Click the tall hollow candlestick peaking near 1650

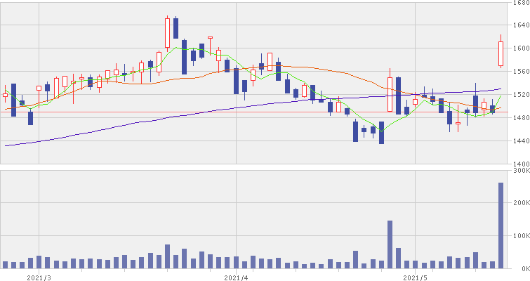click(168, 32)
